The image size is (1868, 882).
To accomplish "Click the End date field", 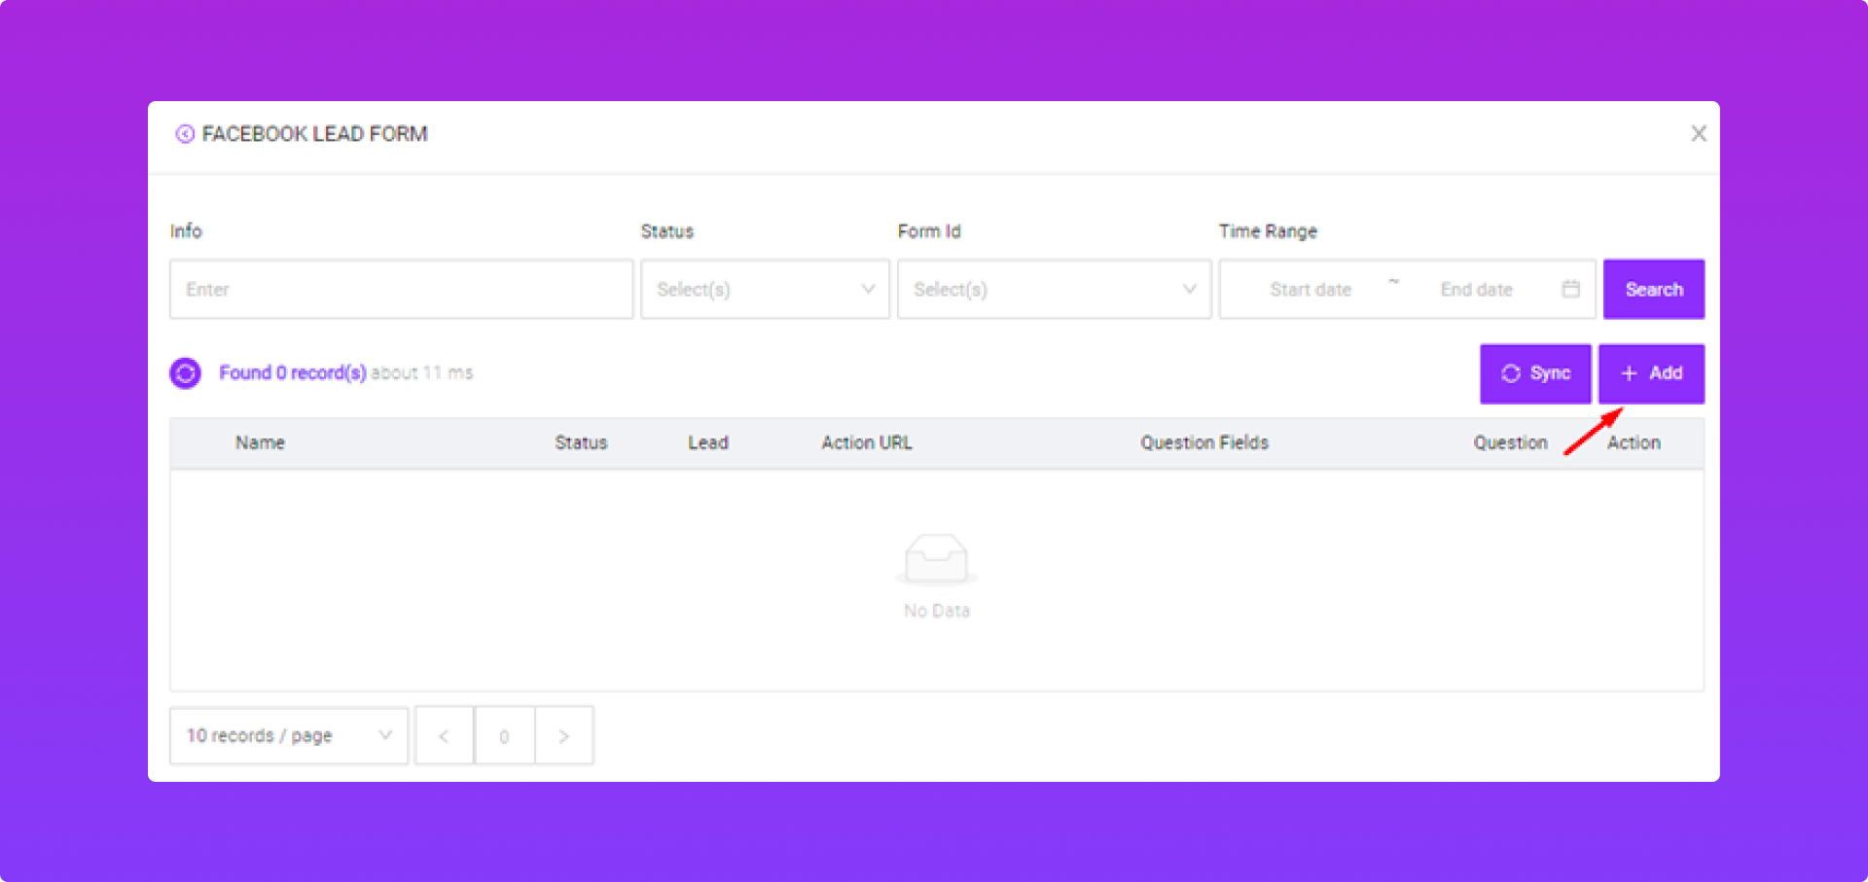I will point(1476,289).
